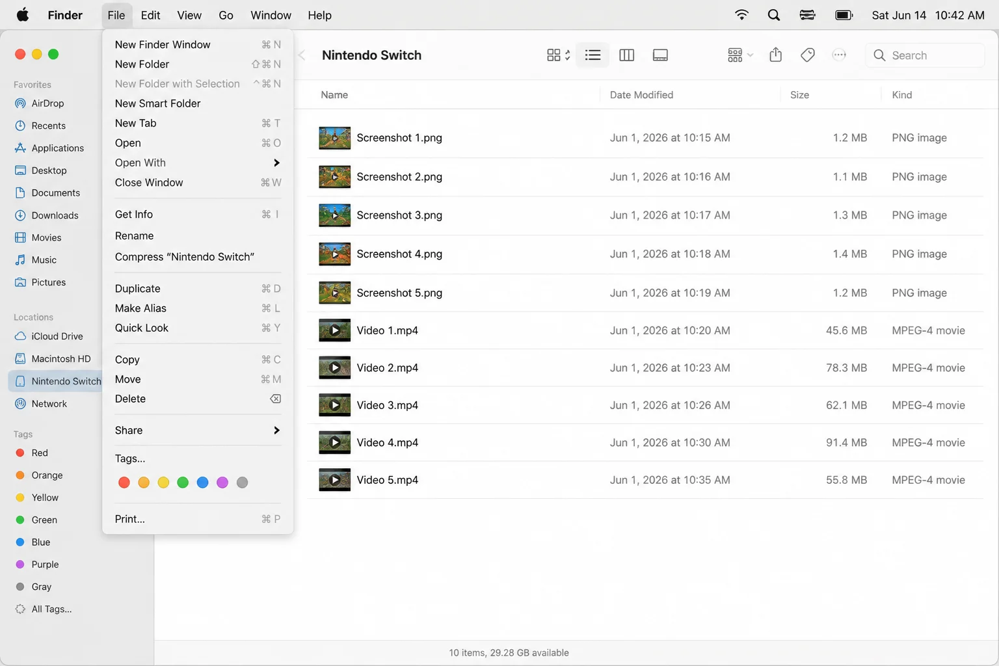The image size is (999, 666).
Task: Choose New Finder Window from File menu
Action: [x=198, y=44]
